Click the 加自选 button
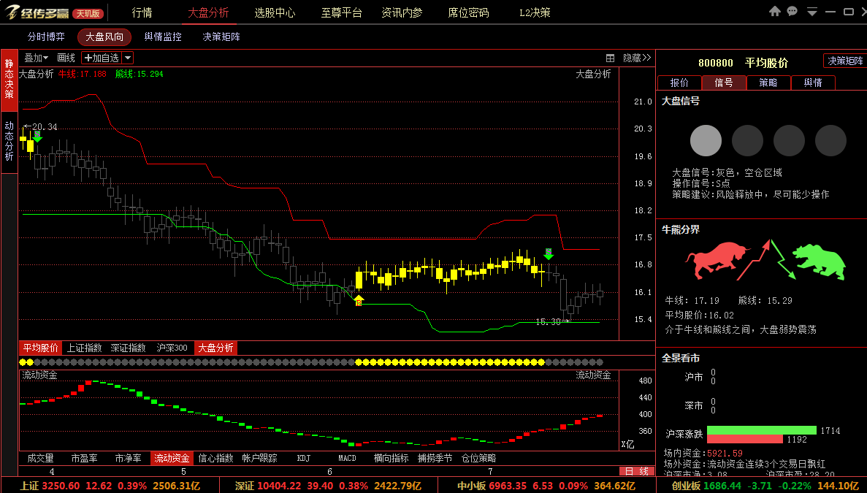Screen dimensions: 867x493 click(102, 58)
